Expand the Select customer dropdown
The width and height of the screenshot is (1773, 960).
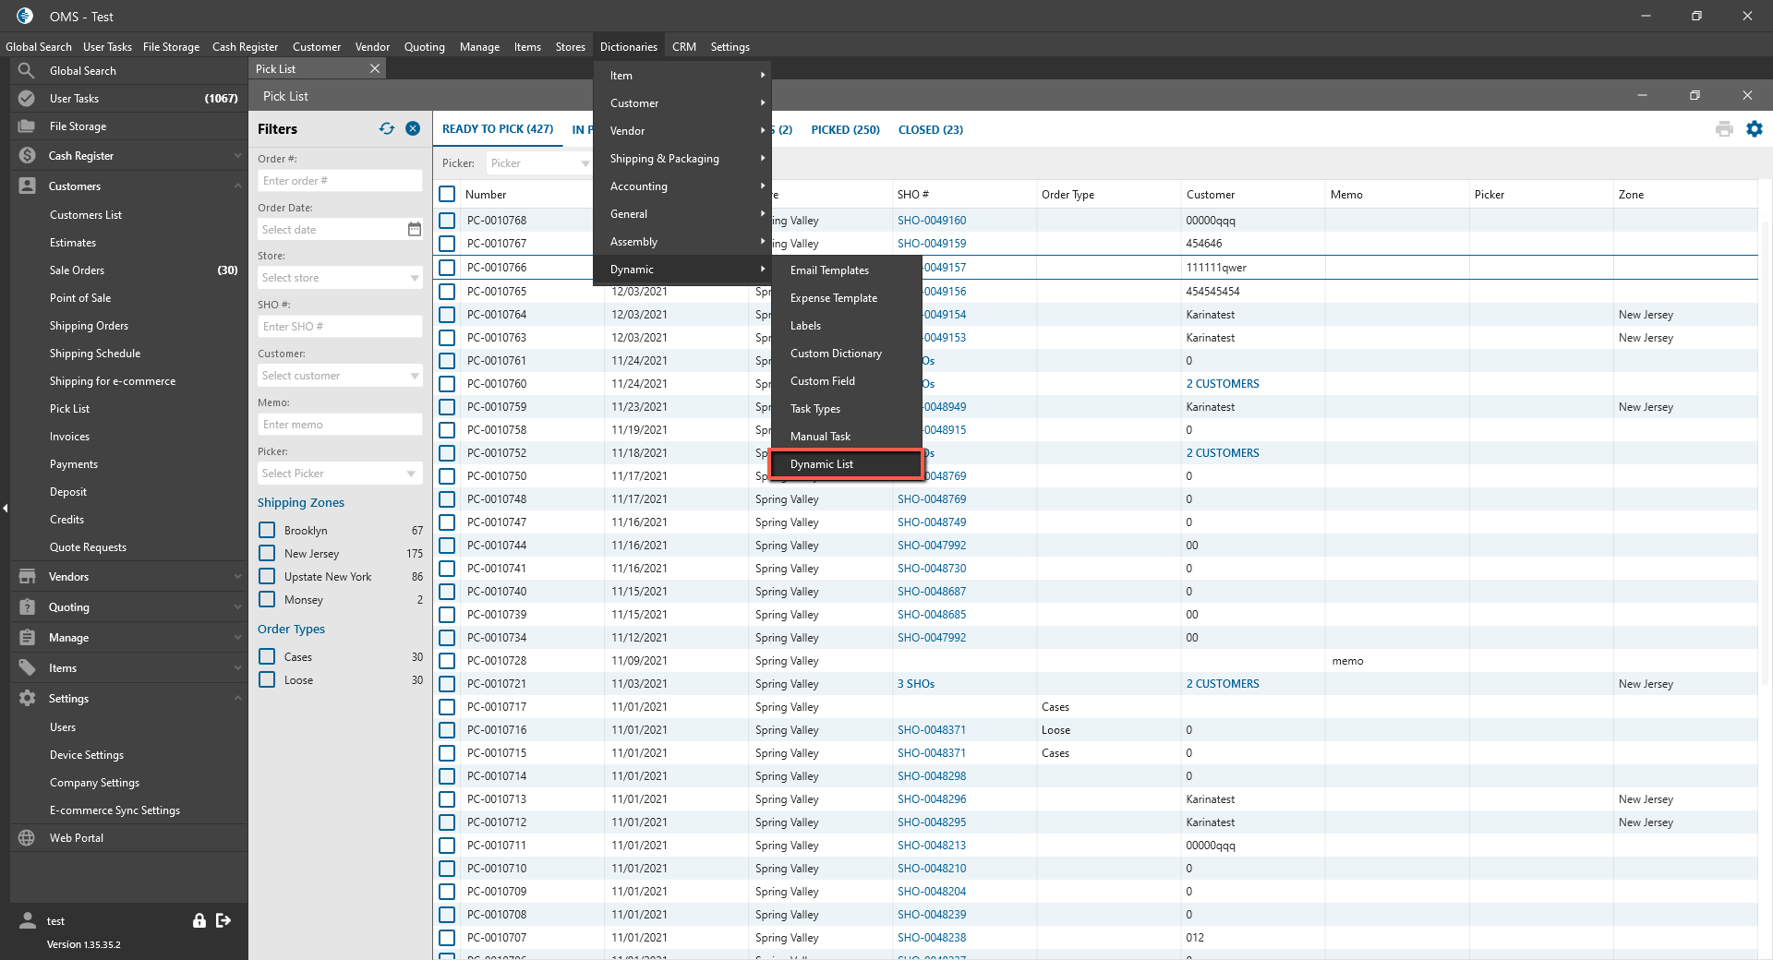pos(339,376)
